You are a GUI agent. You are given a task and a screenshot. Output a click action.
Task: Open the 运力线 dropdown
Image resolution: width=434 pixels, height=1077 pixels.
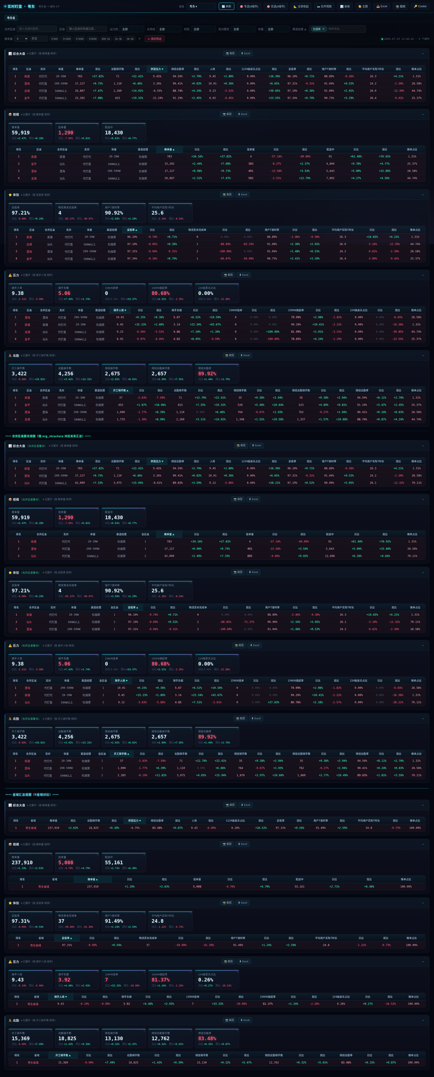(132, 29)
